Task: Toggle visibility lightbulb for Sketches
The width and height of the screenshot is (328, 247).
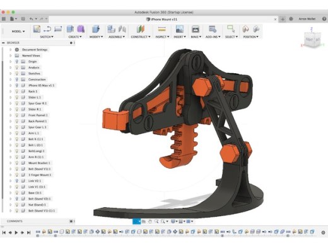Action: pyautogui.click(x=17, y=73)
